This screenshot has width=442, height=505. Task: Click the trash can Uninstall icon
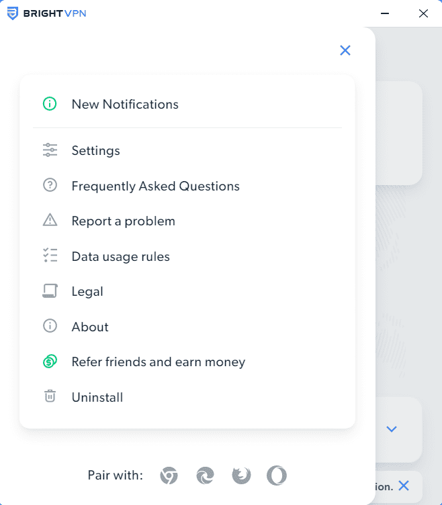point(50,397)
